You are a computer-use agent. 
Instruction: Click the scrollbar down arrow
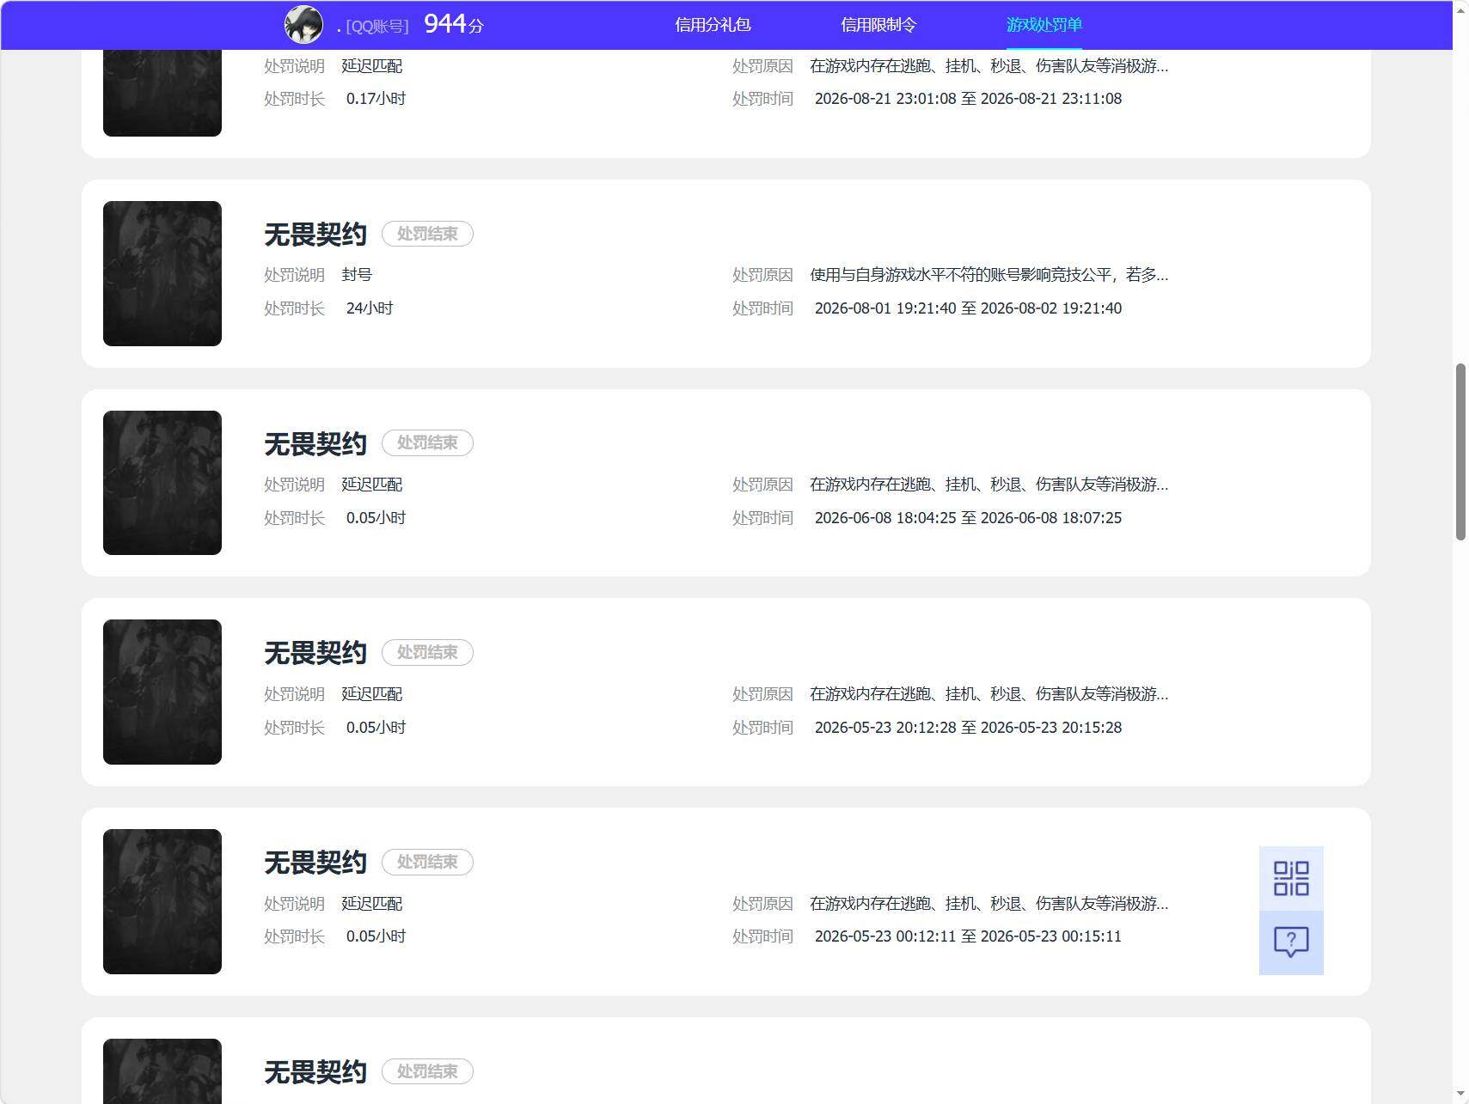(x=1460, y=1095)
